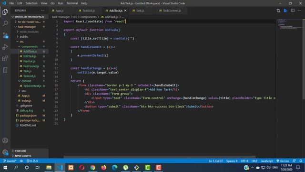Click the Synchronize Changes cloud icon
This screenshot has width=305, height=172.
(x=21, y=161)
